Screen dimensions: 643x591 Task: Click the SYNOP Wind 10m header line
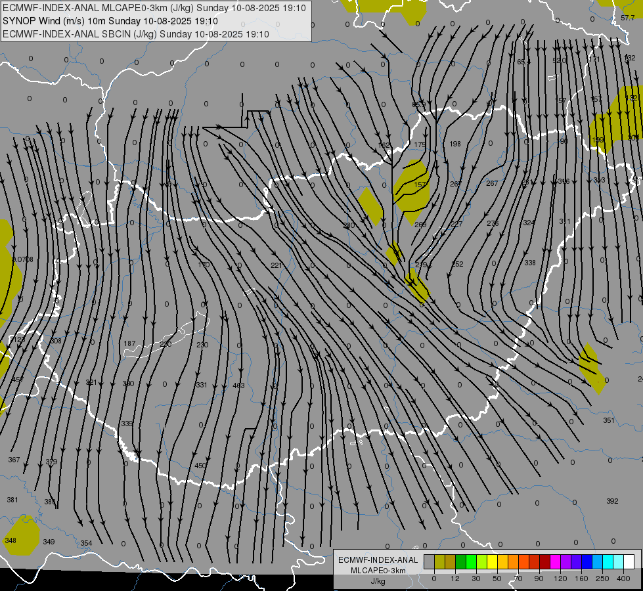click(x=110, y=21)
